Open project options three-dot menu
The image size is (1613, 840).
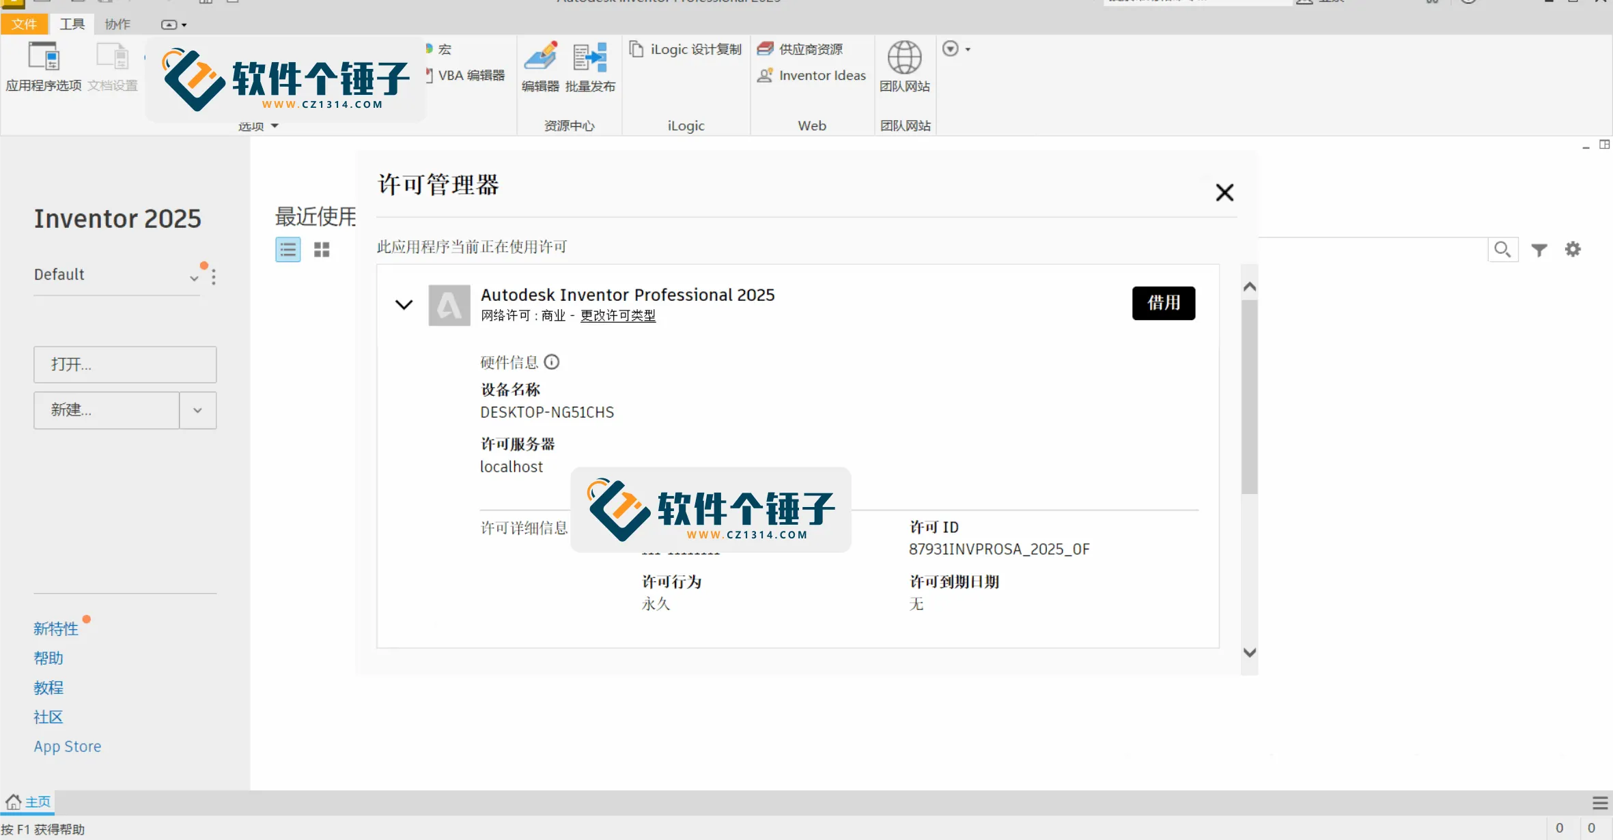(214, 276)
